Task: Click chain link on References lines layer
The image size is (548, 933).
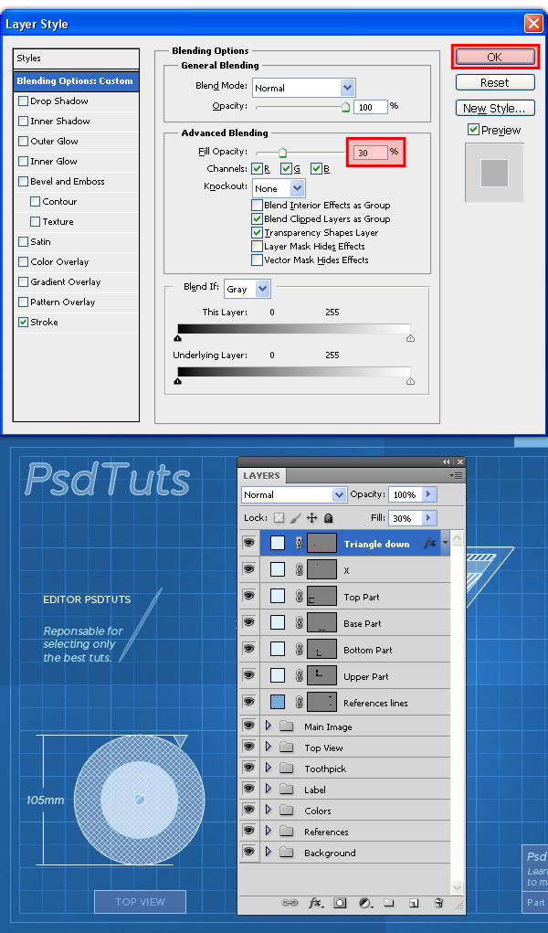Action: coord(300,702)
